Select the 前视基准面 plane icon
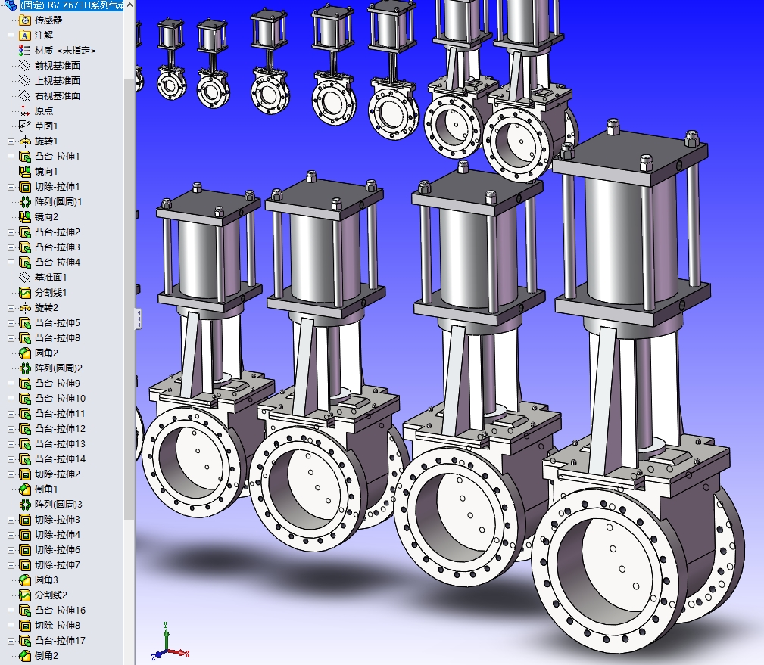764x665 pixels. click(24, 65)
